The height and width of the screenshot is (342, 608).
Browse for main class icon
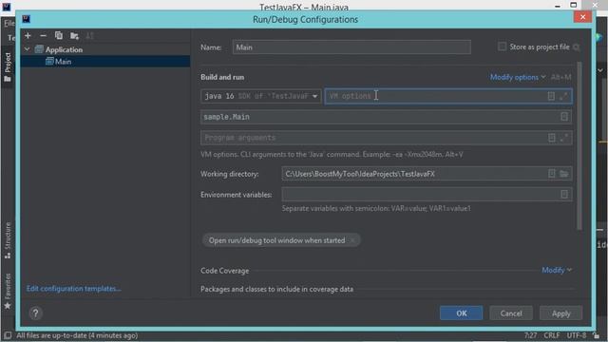coord(564,117)
